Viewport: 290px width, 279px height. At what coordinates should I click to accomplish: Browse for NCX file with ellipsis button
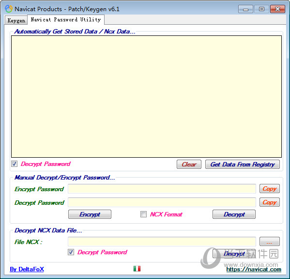(270, 241)
